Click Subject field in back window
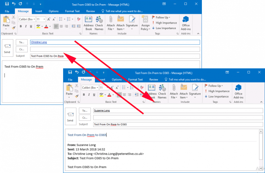This screenshot has height=173, width=265. click(115, 56)
